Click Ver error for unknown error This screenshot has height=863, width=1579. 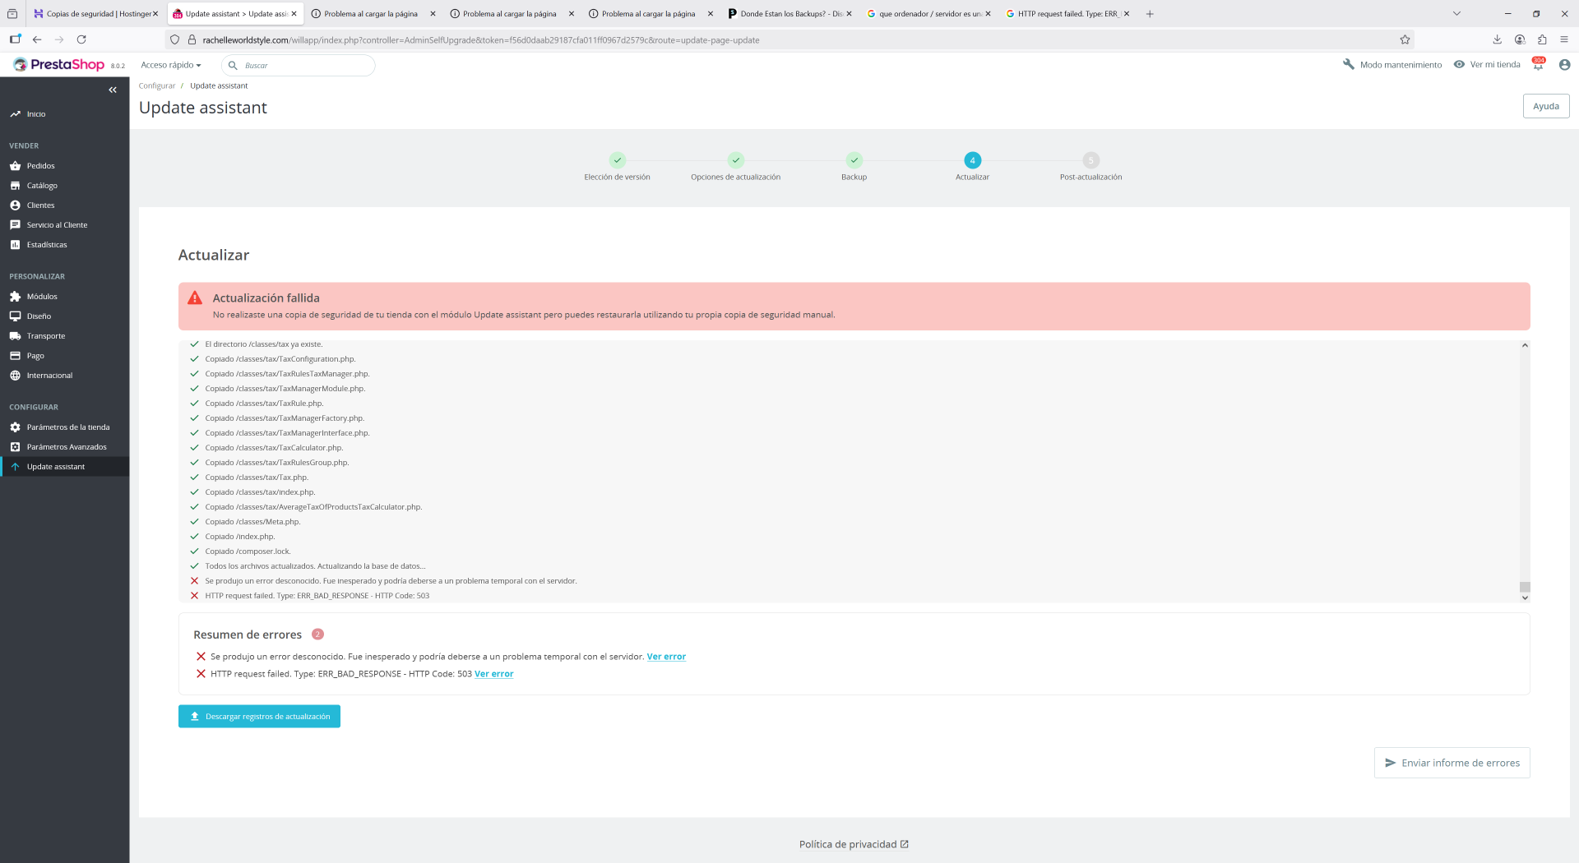click(666, 657)
